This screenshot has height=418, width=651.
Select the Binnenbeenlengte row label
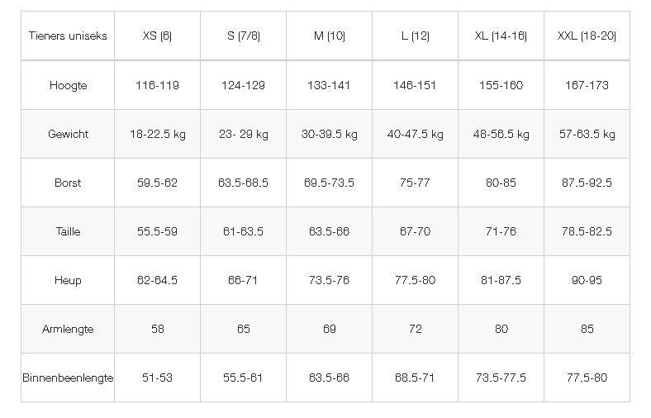[x=68, y=378]
